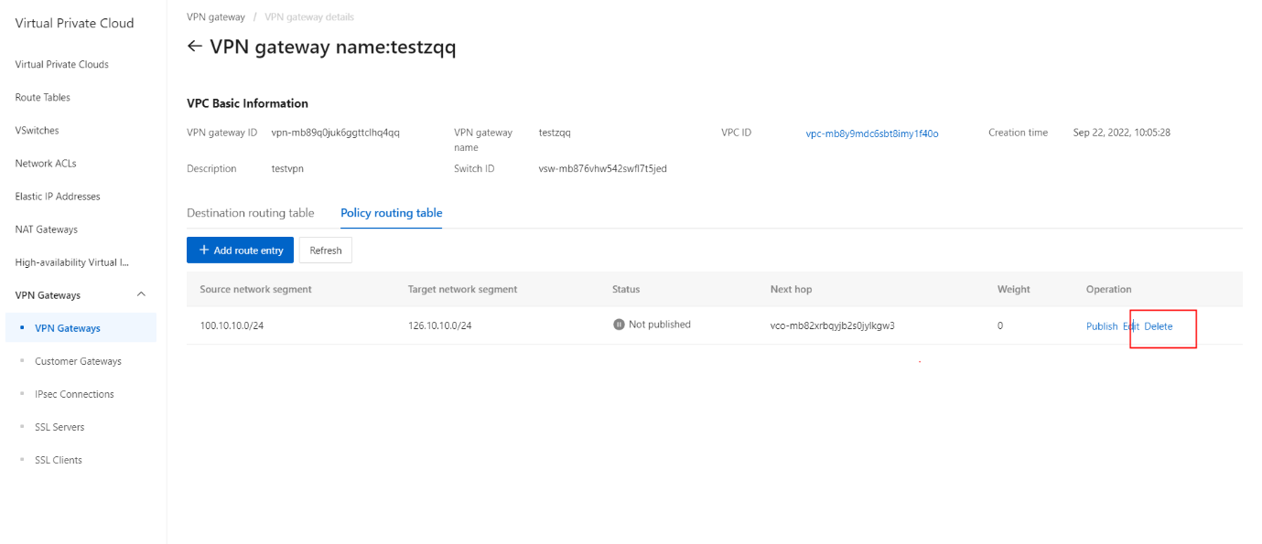The image size is (1262, 544).
Task: Select SSL Servers in sidebar
Action: point(59,427)
